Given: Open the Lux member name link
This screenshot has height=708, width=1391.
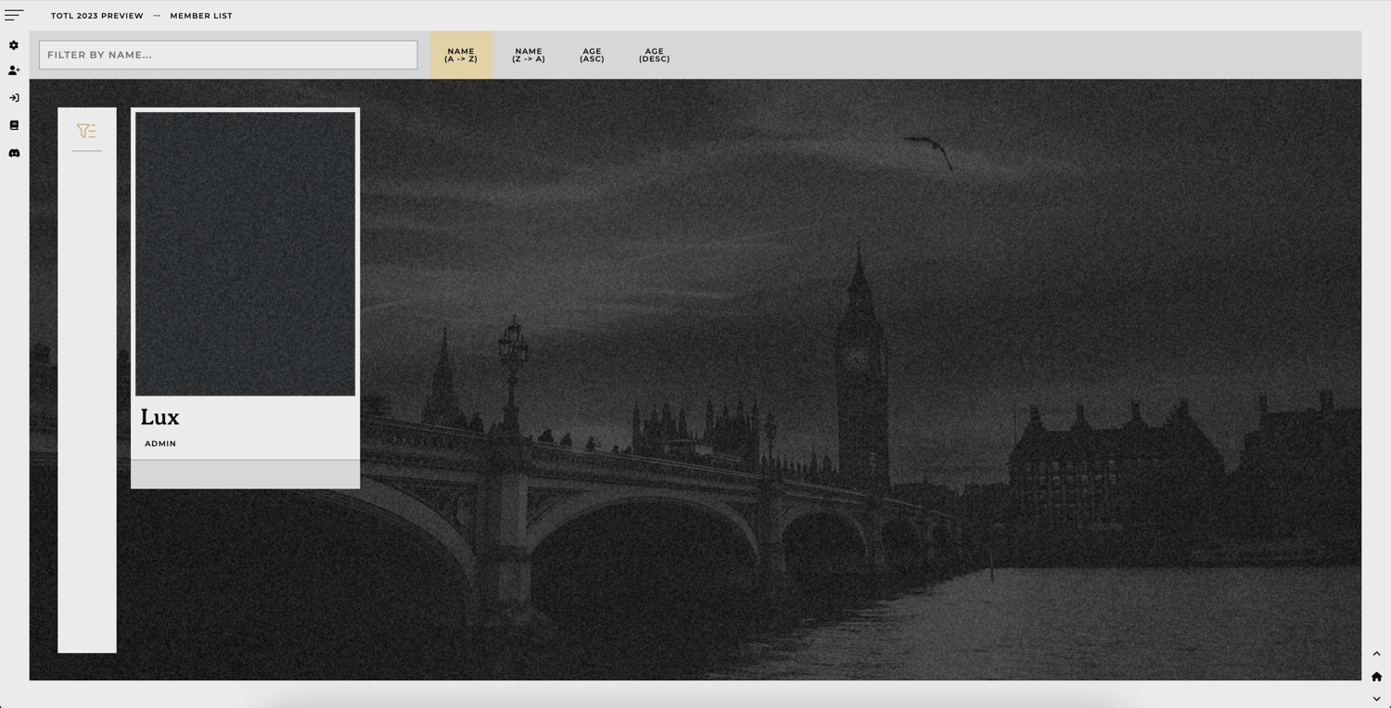Looking at the screenshot, I should [160, 417].
